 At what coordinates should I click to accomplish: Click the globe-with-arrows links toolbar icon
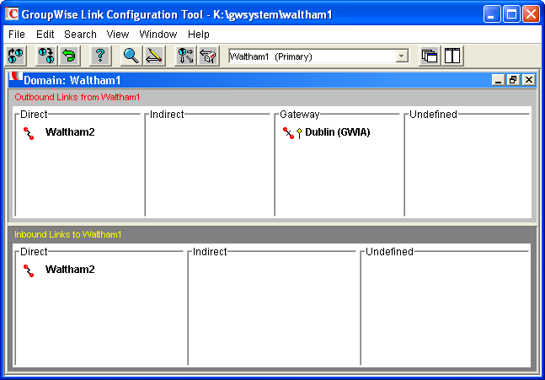tap(185, 56)
